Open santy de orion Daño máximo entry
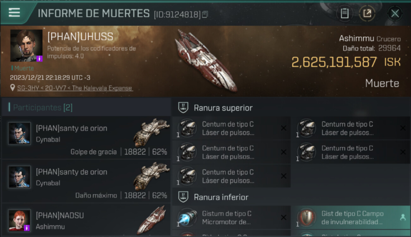This screenshot has height=237, width=411. point(86,181)
